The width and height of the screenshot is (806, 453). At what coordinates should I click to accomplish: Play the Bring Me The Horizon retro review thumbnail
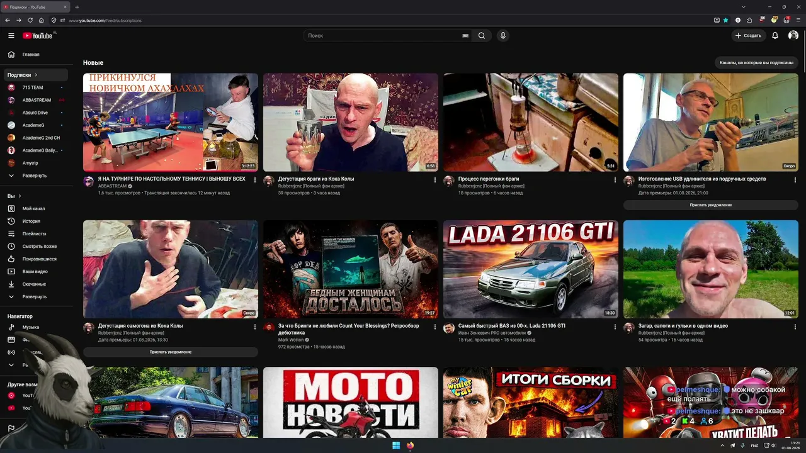tap(351, 269)
